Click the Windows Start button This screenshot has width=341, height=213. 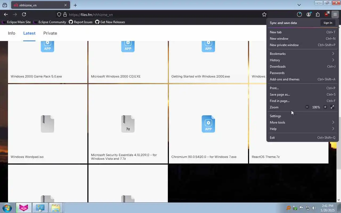7,208
